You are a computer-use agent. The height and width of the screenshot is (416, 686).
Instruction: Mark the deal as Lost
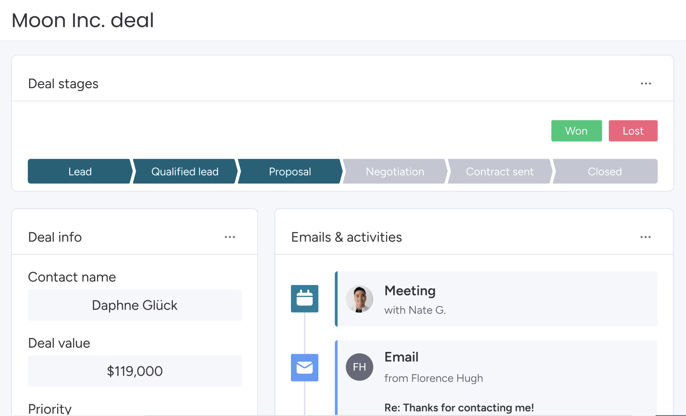click(633, 130)
